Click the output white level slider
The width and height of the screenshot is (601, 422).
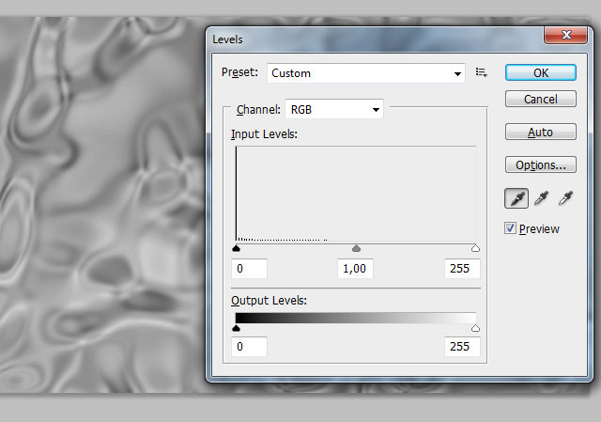click(x=475, y=328)
